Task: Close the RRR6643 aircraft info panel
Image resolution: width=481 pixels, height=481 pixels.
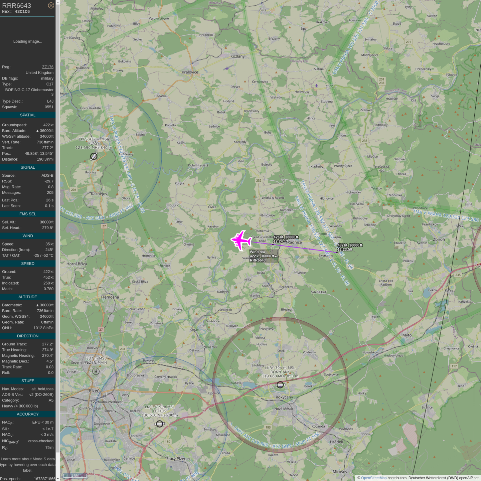Action: tap(51, 5)
